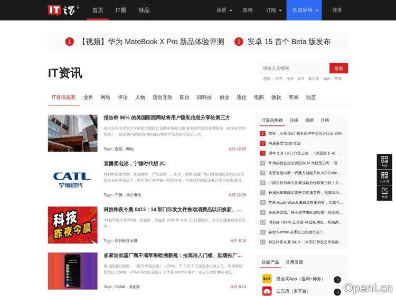Expand the 设置 dropdown

tap(224, 10)
